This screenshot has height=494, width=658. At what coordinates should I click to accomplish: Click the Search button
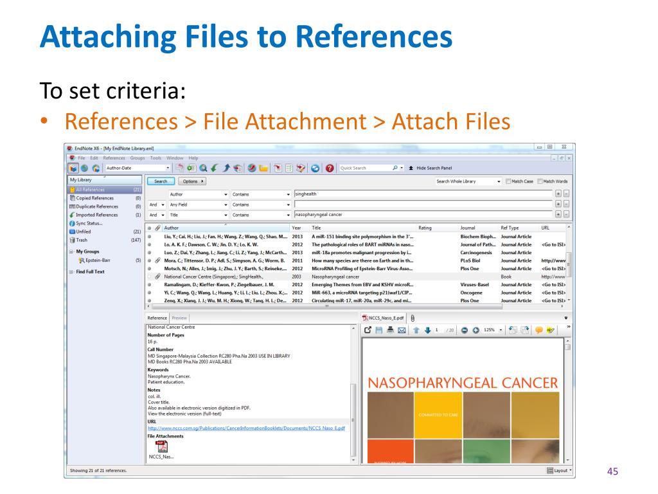tap(161, 181)
